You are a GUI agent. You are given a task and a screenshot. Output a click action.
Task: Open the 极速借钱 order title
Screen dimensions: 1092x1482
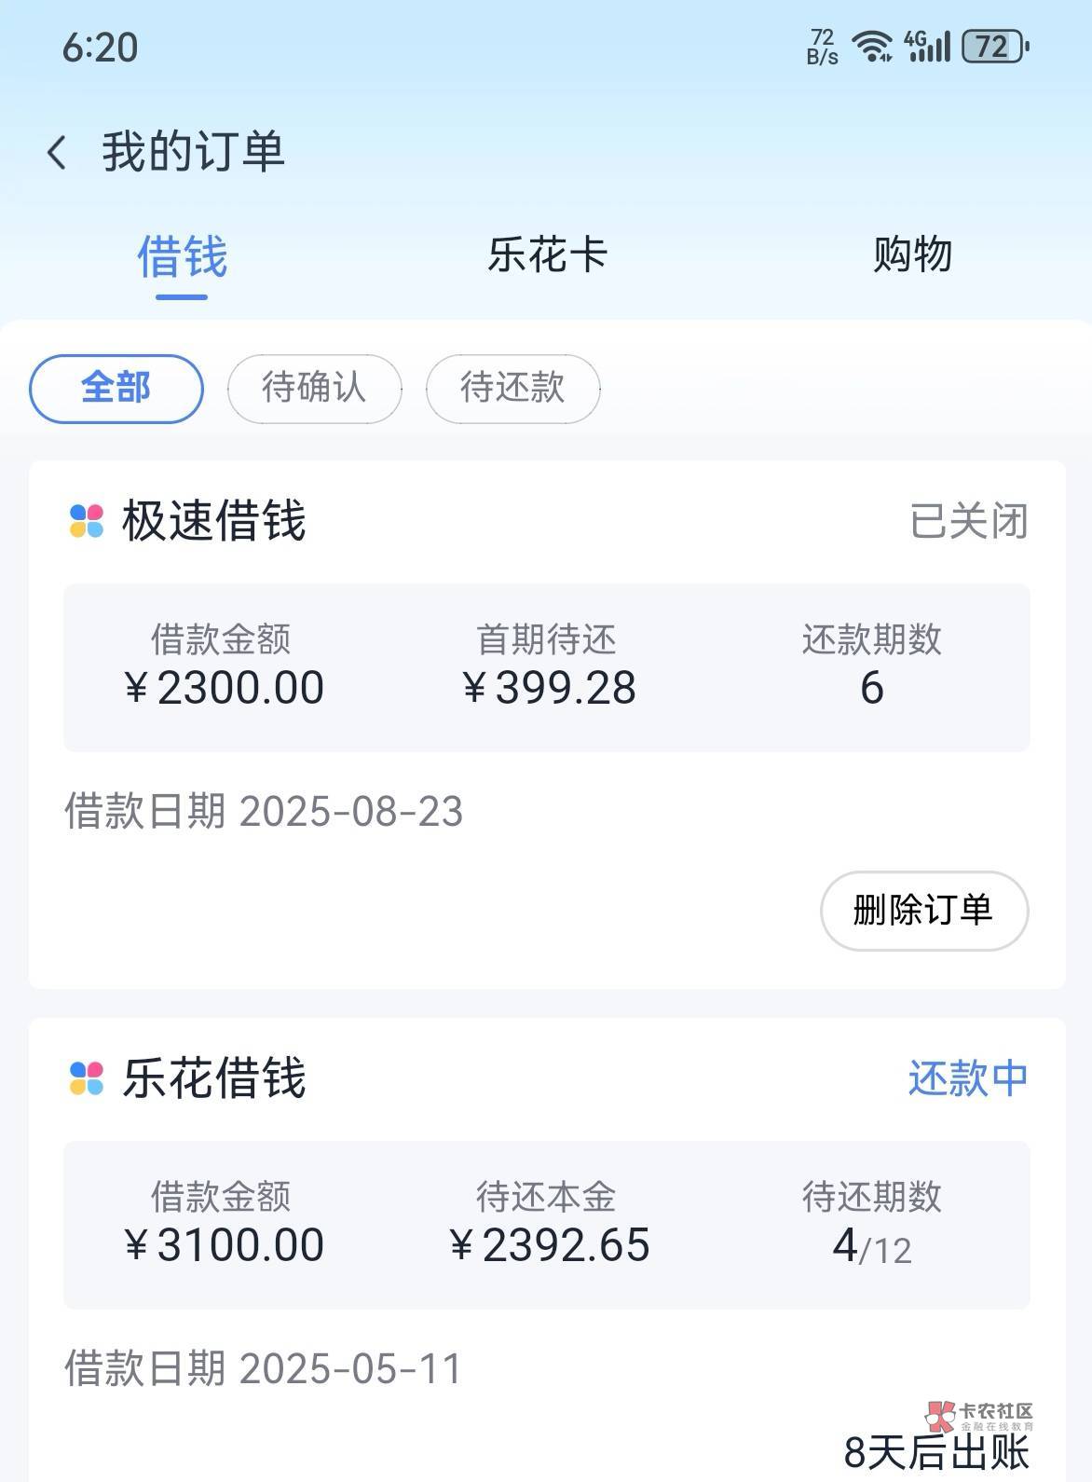click(213, 521)
